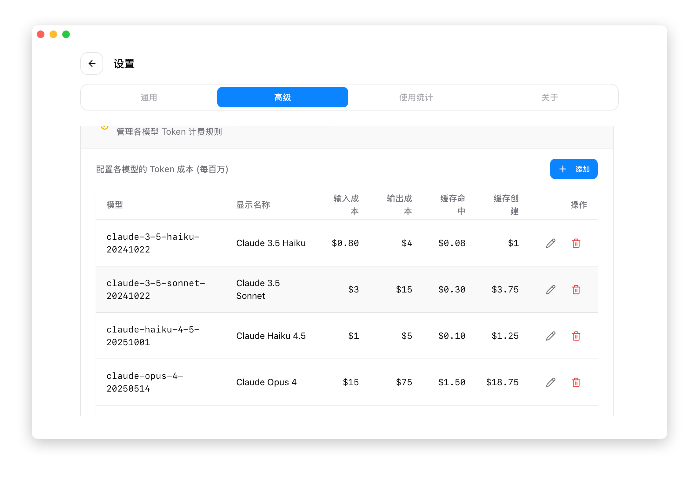Viewport: 699px width, 477px height.
Task: Click the display name Claude Opus 4
Action: click(266, 382)
